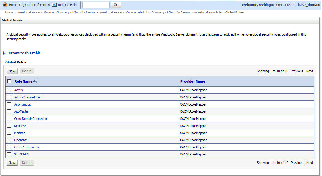Open the Admin role link
Viewport: 322px width, 176px height.
click(18, 90)
